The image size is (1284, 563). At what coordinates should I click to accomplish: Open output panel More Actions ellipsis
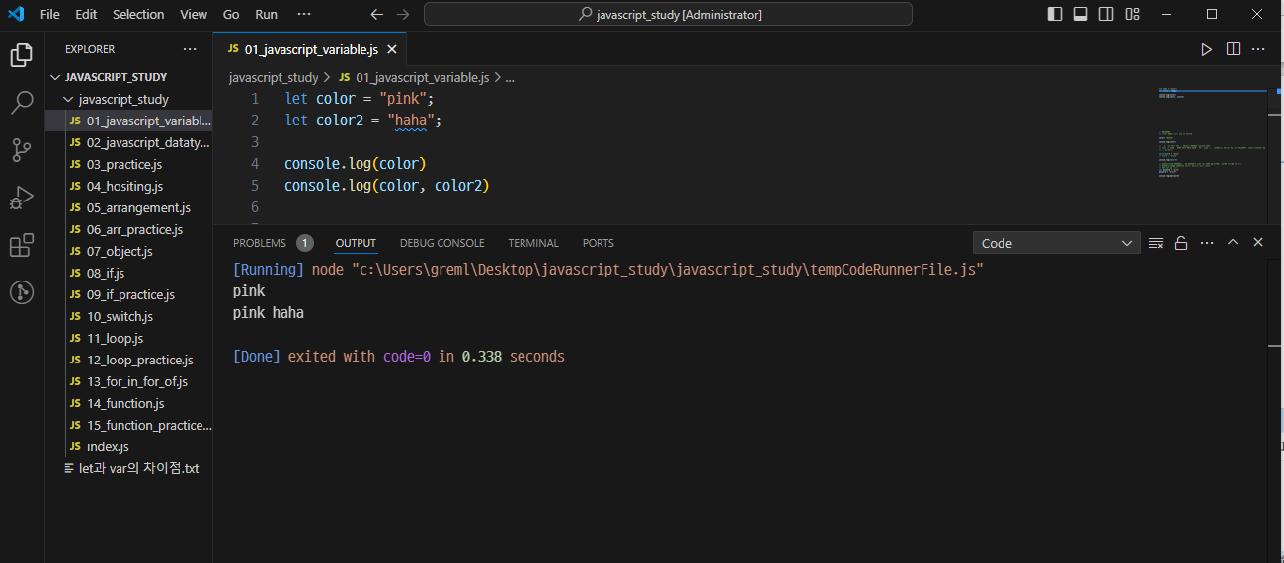coord(1206,243)
